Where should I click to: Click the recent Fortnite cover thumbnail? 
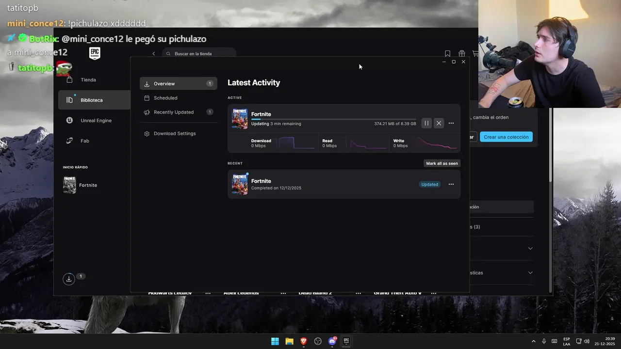[240, 184]
